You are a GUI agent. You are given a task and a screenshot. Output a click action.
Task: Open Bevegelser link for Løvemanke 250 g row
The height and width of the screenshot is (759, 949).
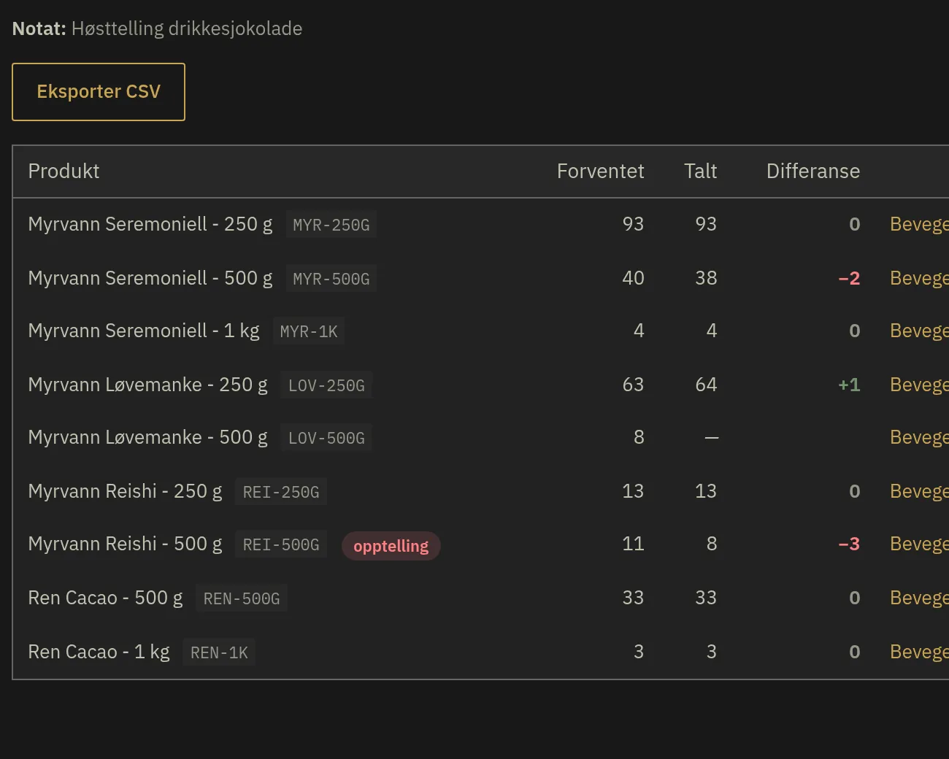(919, 385)
